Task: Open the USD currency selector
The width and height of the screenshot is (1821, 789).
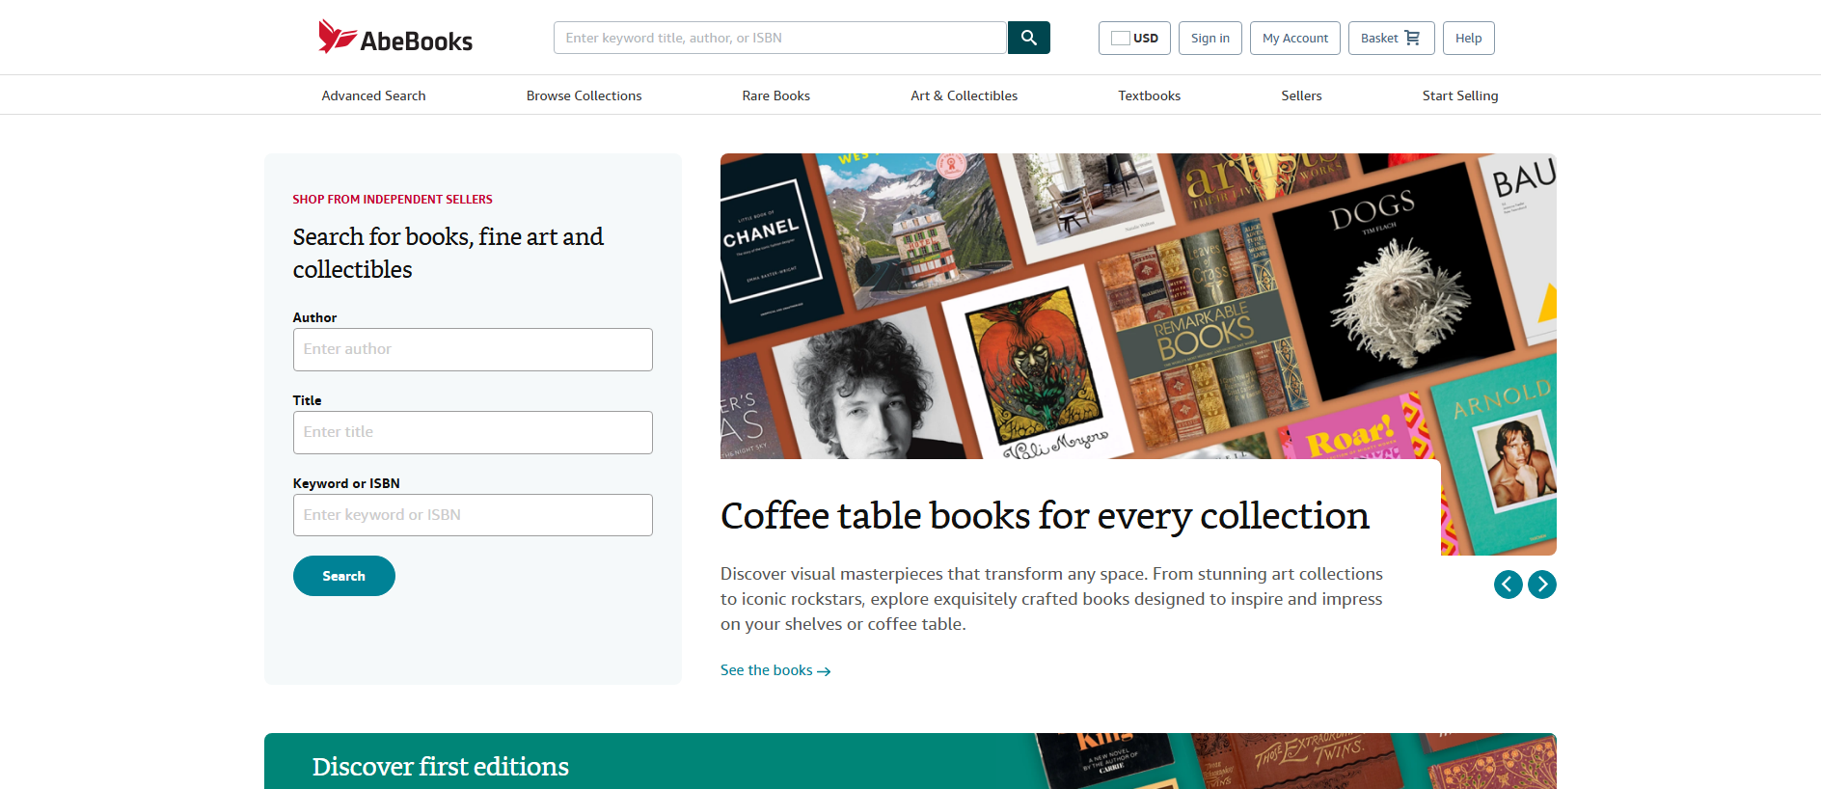Action: 1134,39
